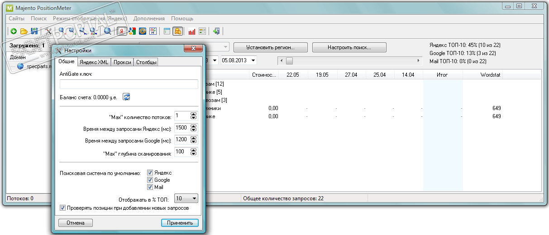Screen dimensions: 549x235
Task: Select combined ЯGM display mode icon
Action: (153, 31)
